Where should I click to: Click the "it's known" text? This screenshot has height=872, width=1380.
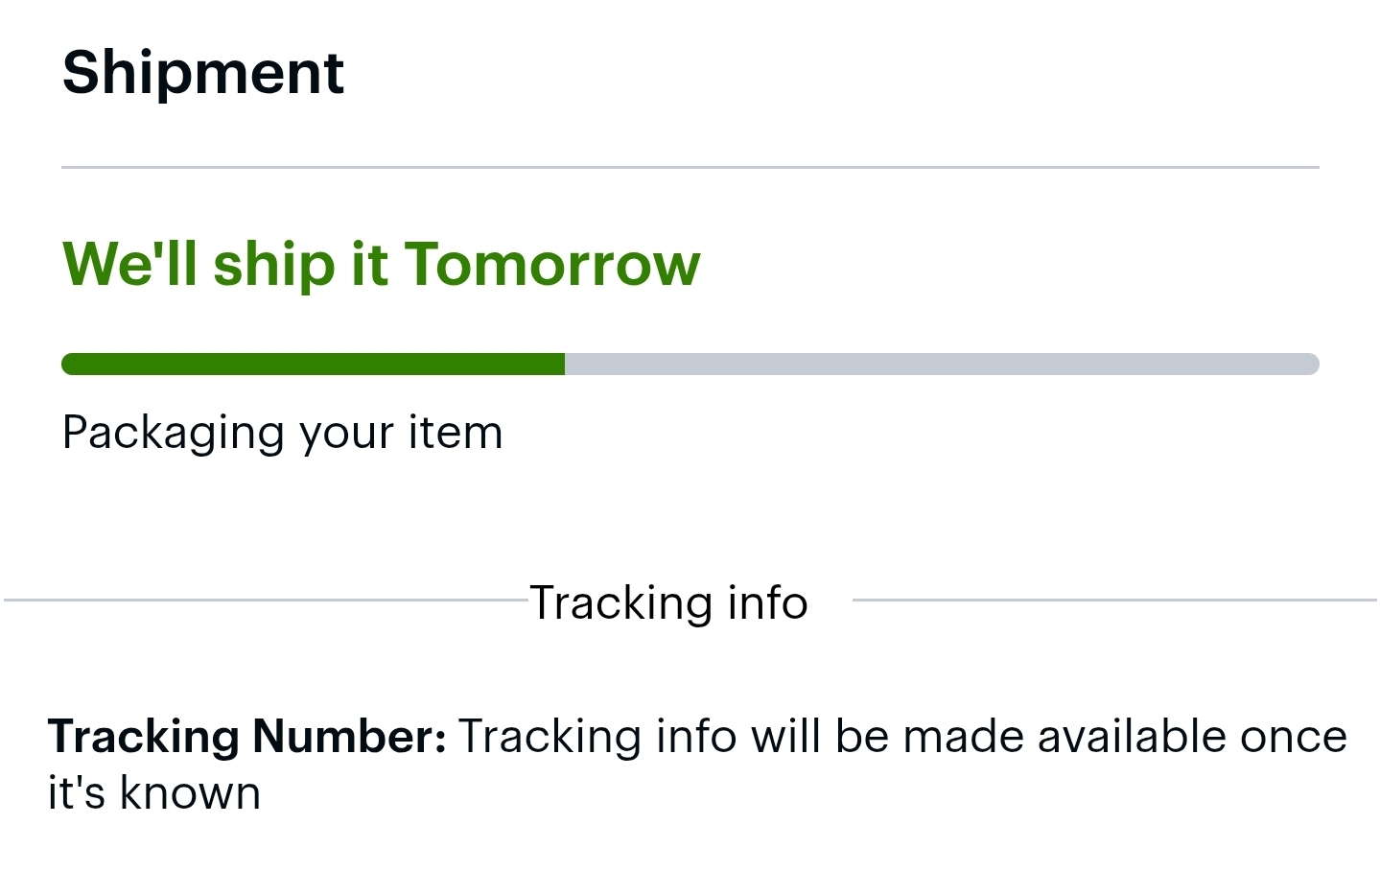pyautogui.click(x=154, y=793)
